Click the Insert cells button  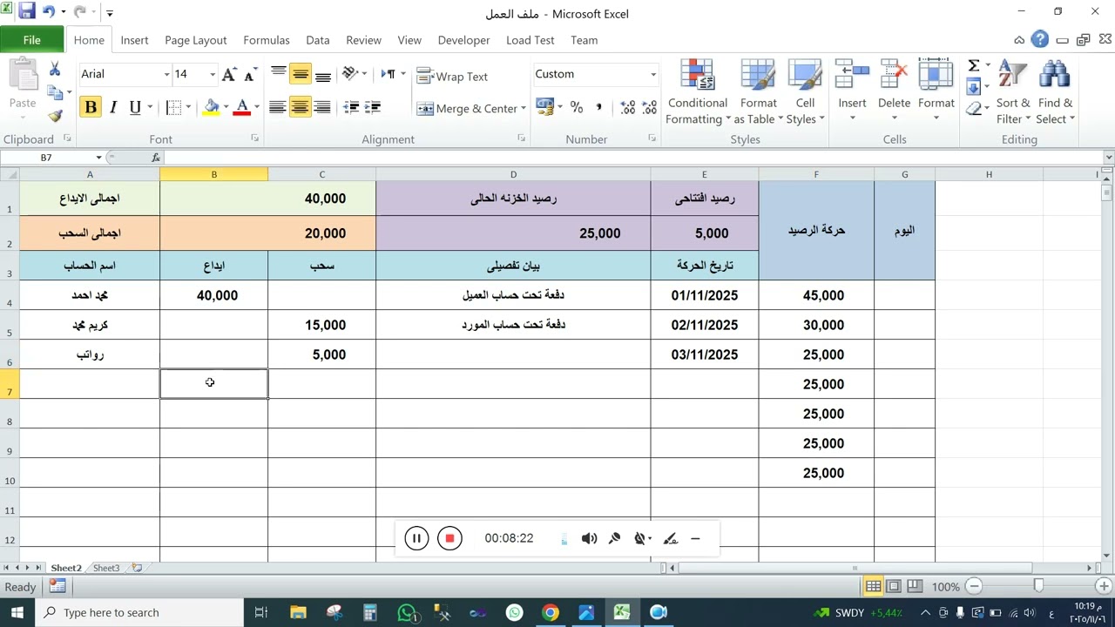coord(852,90)
